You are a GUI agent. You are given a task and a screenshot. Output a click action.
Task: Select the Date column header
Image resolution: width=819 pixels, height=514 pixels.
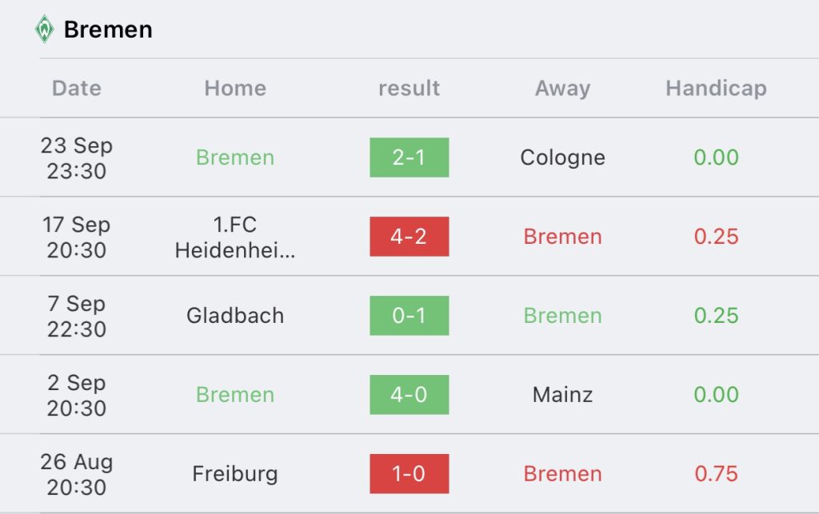pyautogui.click(x=77, y=88)
